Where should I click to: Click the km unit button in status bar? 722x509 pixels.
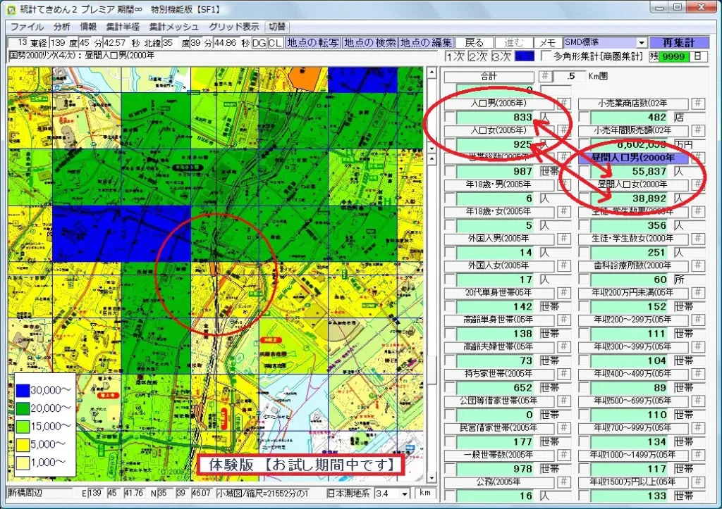(425, 493)
